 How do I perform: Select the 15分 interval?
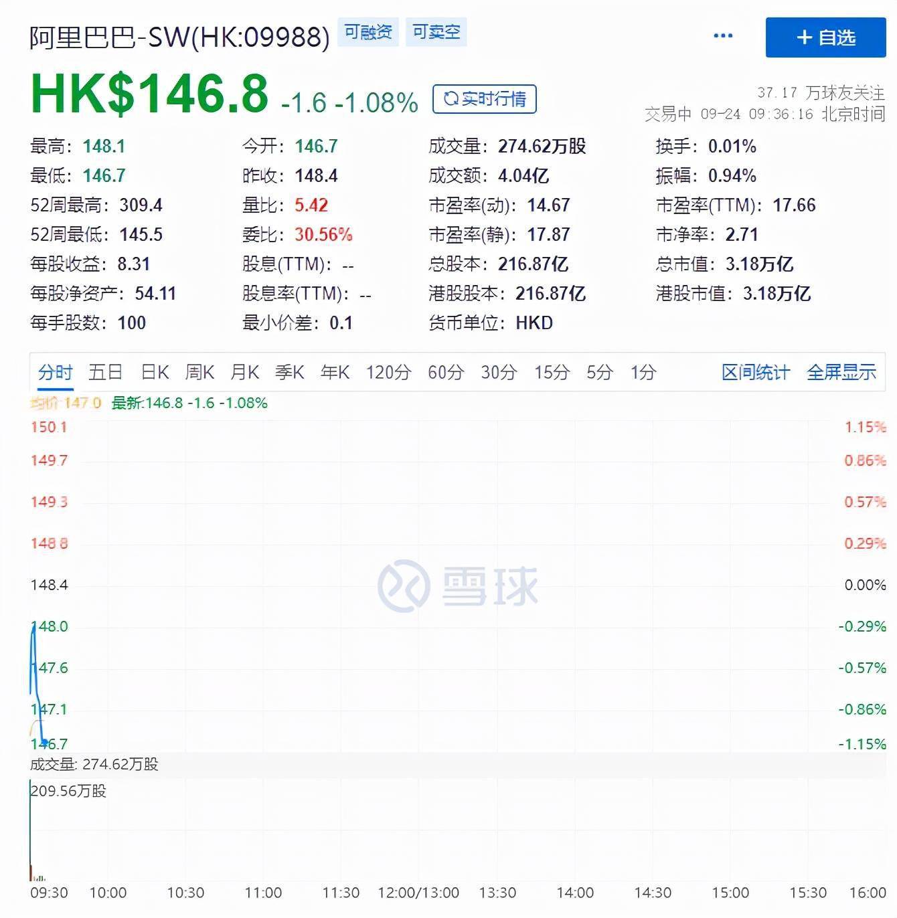(550, 372)
